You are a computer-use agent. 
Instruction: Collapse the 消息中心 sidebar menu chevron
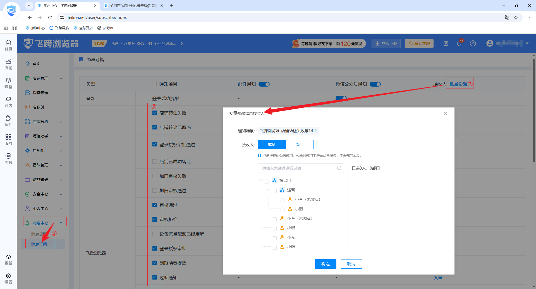61,223
